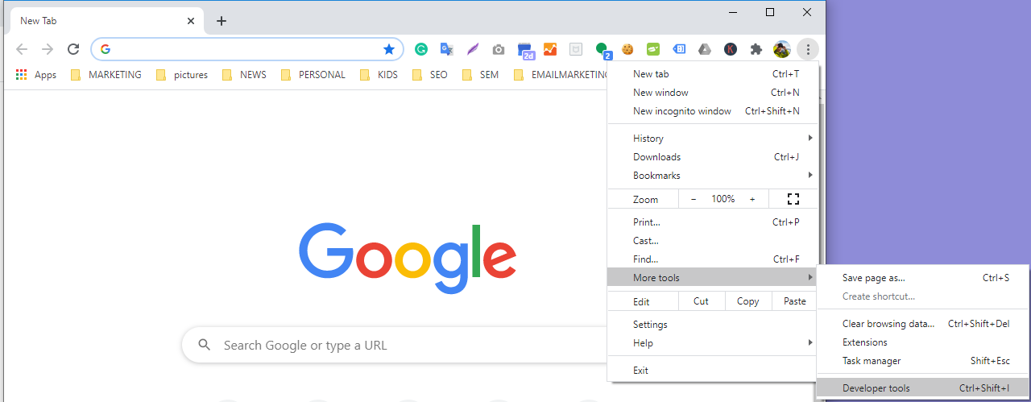Image resolution: width=1031 pixels, height=402 pixels.
Task: Choose Exit from the Chrome menu
Action: click(x=712, y=371)
